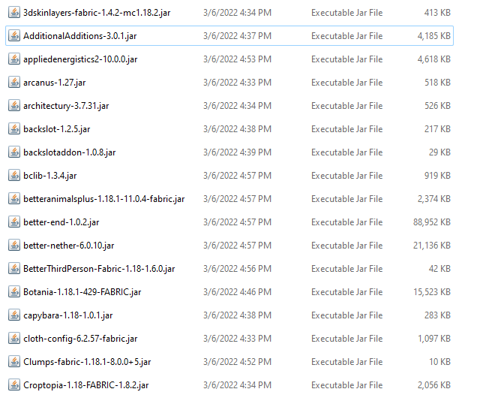Click the jar icon beside Botania-1.18.1-429-FABRIC.jar

coord(14,292)
